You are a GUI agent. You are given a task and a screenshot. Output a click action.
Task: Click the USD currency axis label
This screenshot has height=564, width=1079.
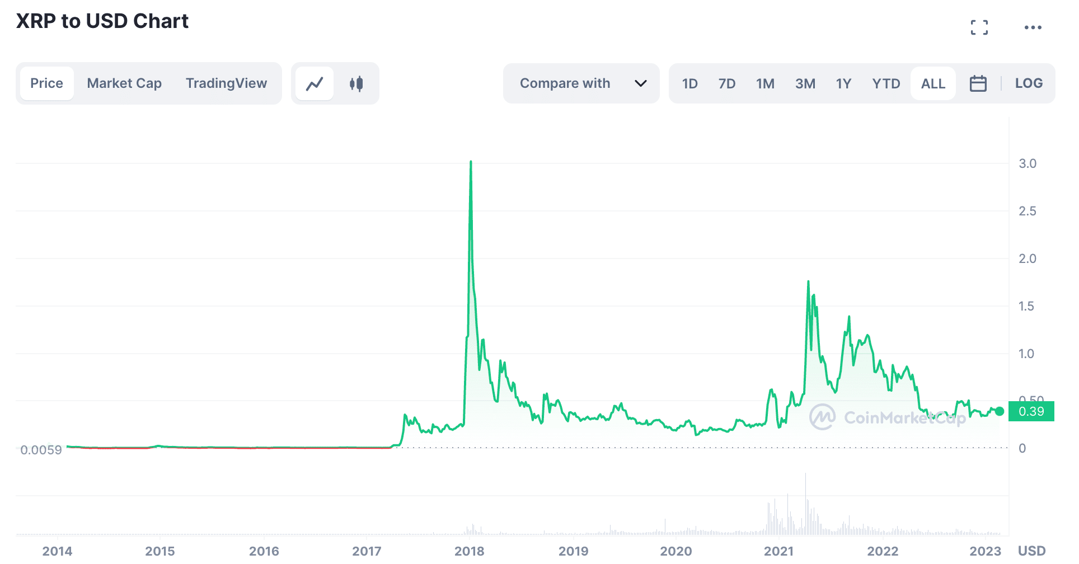coord(1031,551)
